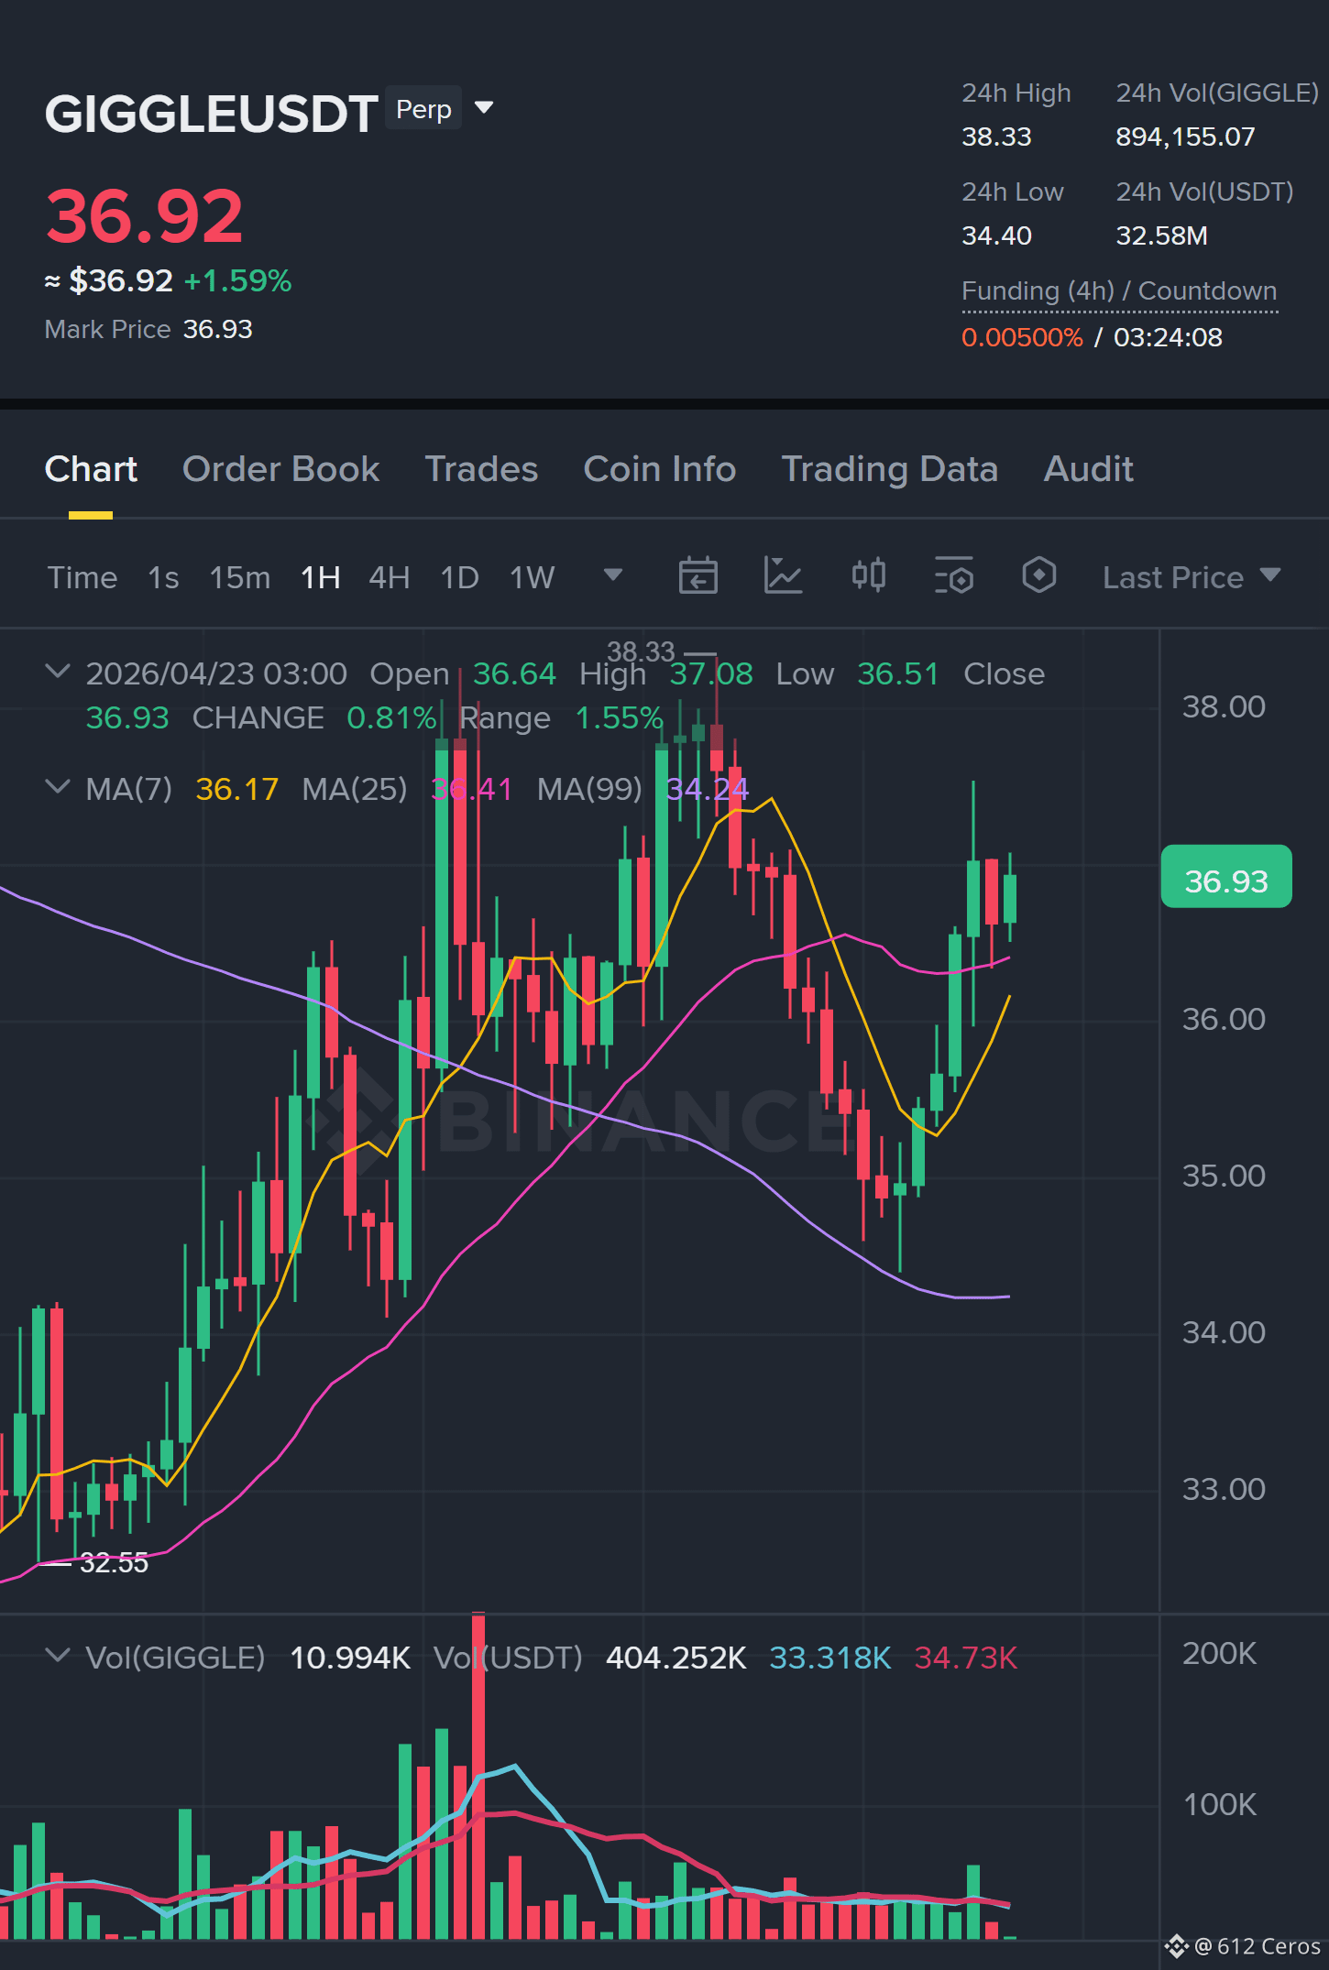Image resolution: width=1329 pixels, height=1970 pixels.
Task: Switch to the Order Book tab
Action: (x=280, y=469)
